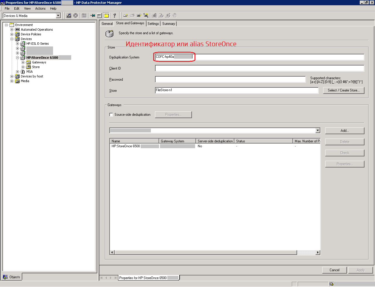This screenshot has width=375, height=287.
Task: Click the Gateways folder icon
Action: pos(28,62)
